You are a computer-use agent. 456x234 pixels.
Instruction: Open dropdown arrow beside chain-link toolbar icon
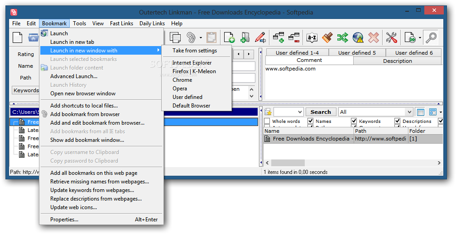pyautogui.click(x=201, y=37)
